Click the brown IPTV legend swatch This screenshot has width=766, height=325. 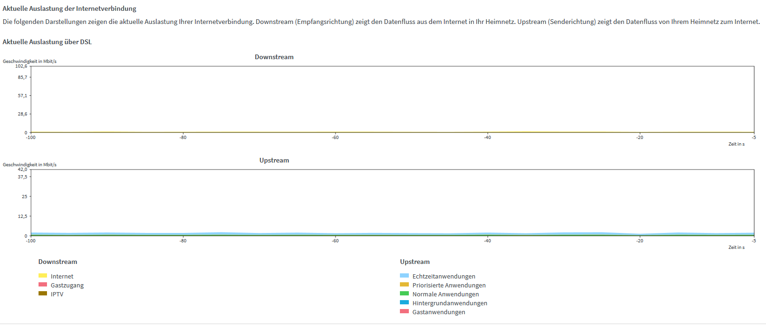click(43, 294)
